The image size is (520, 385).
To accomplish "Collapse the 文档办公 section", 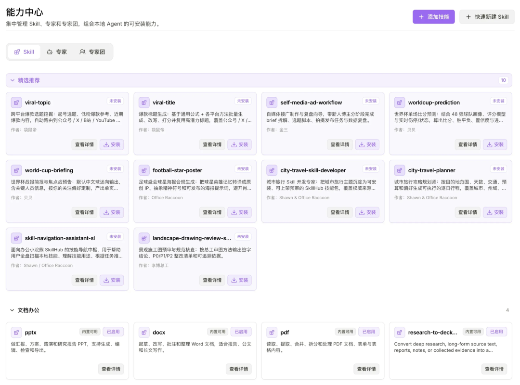I will (12, 310).
